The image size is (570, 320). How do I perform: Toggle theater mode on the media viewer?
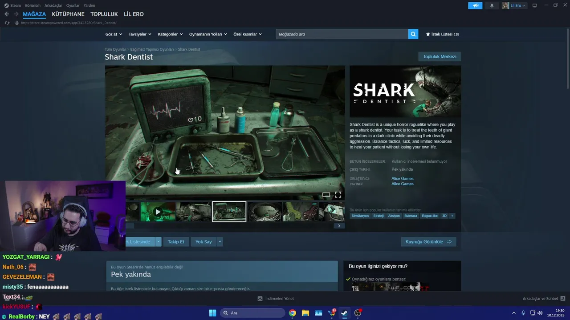coord(326,195)
